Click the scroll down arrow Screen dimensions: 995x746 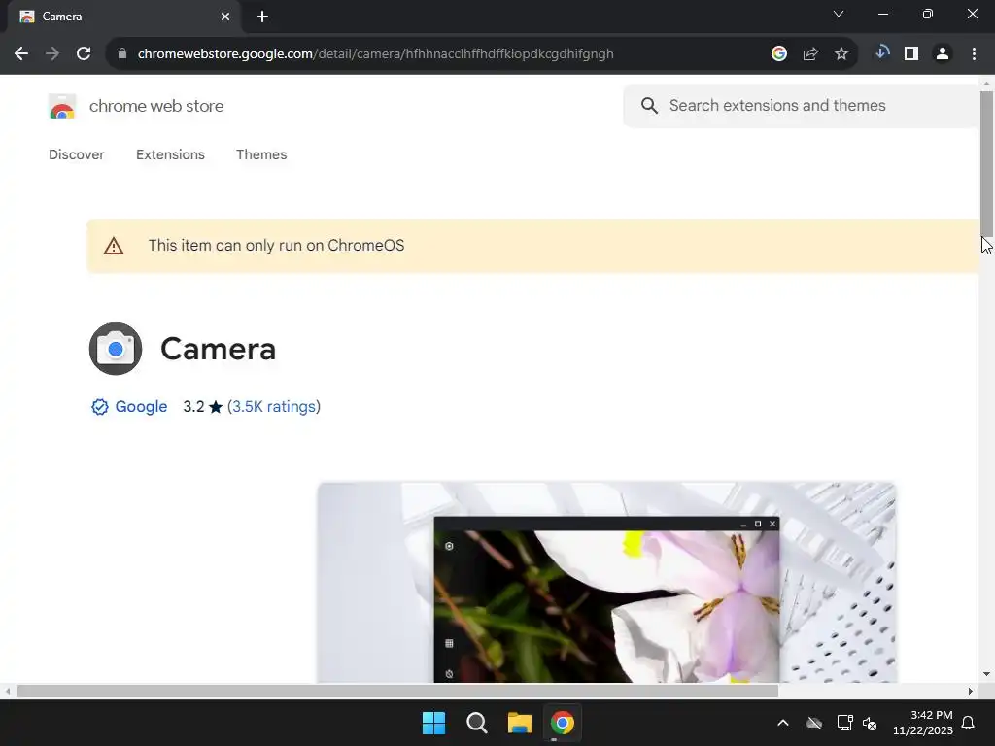pyautogui.click(x=987, y=674)
